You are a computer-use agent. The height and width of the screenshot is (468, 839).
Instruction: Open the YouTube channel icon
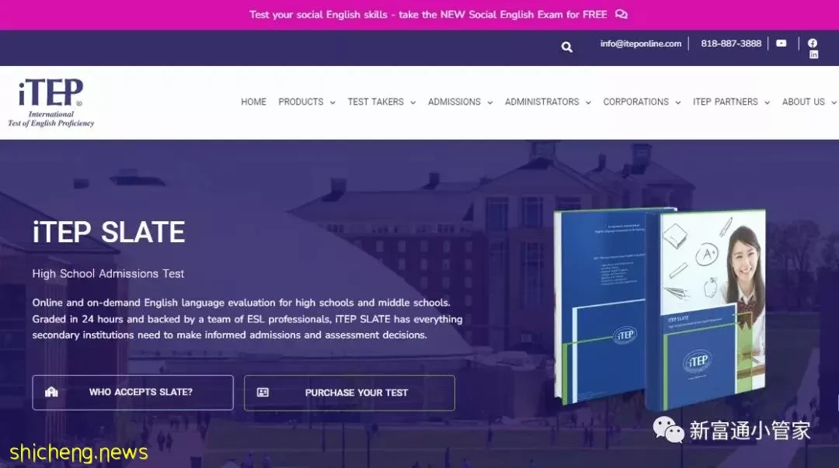tap(782, 43)
